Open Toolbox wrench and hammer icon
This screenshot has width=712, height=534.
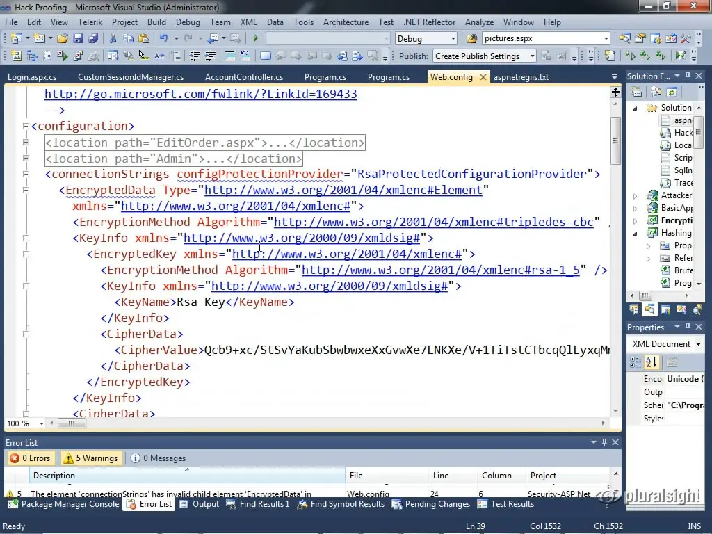[686, 39]
